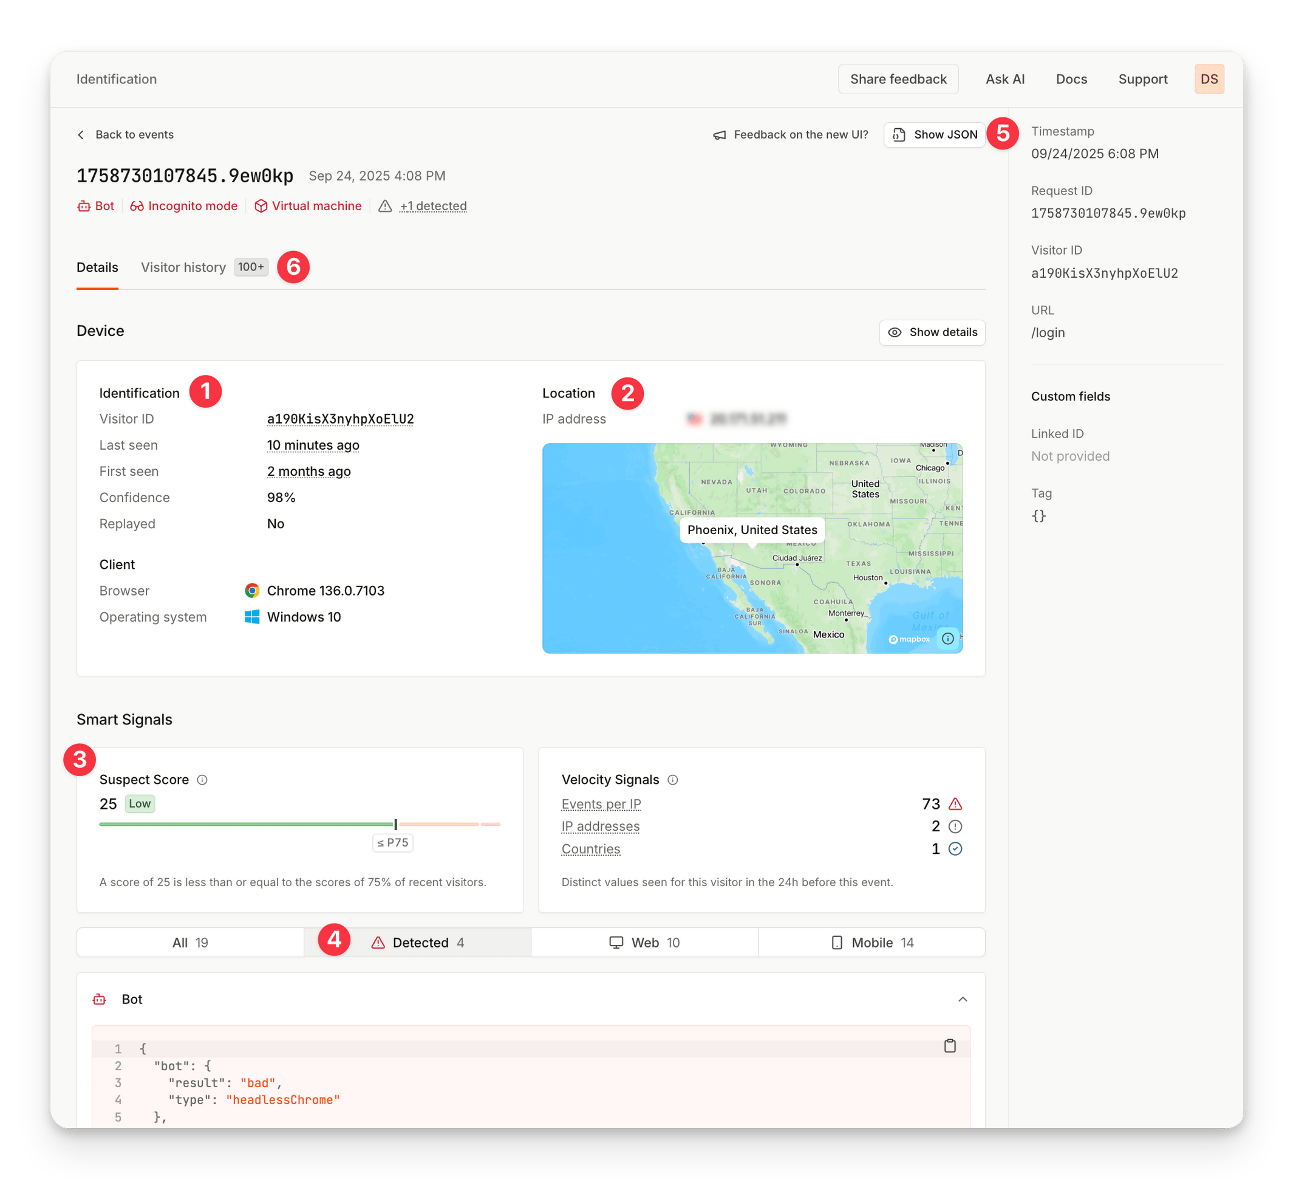The image size is (1296, 1179).
Task: Click the Tag {} value
Action: pos(1039,517)
